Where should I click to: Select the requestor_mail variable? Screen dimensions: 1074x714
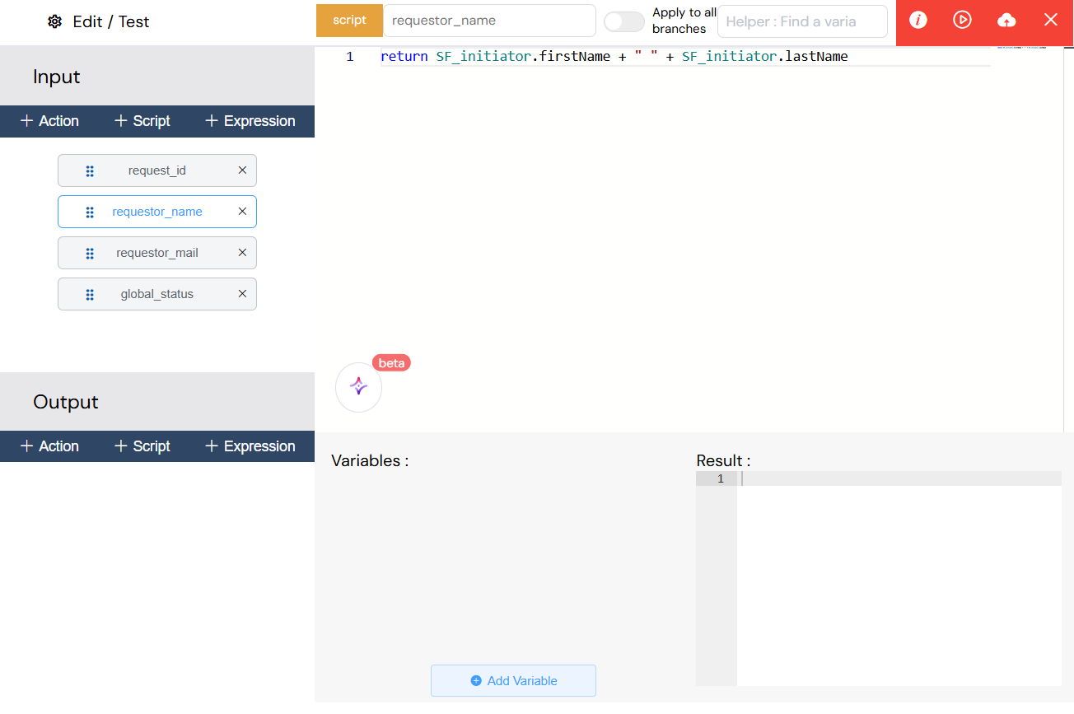point(156,253)
